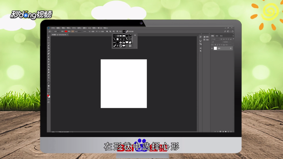Screen dimensions: 283x159
Task: Open the History panel icon
Action: tap(201, 37)
